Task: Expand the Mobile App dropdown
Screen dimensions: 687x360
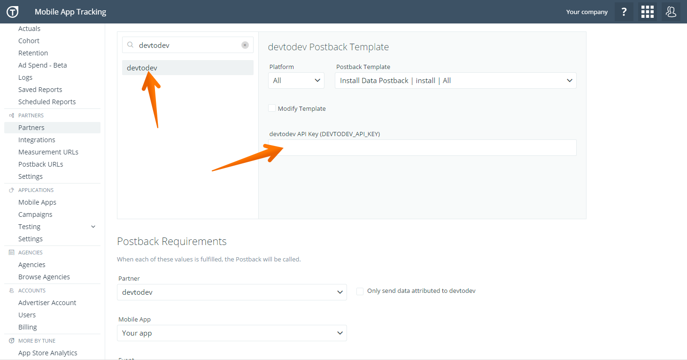Action: click(x=232, y=333)
